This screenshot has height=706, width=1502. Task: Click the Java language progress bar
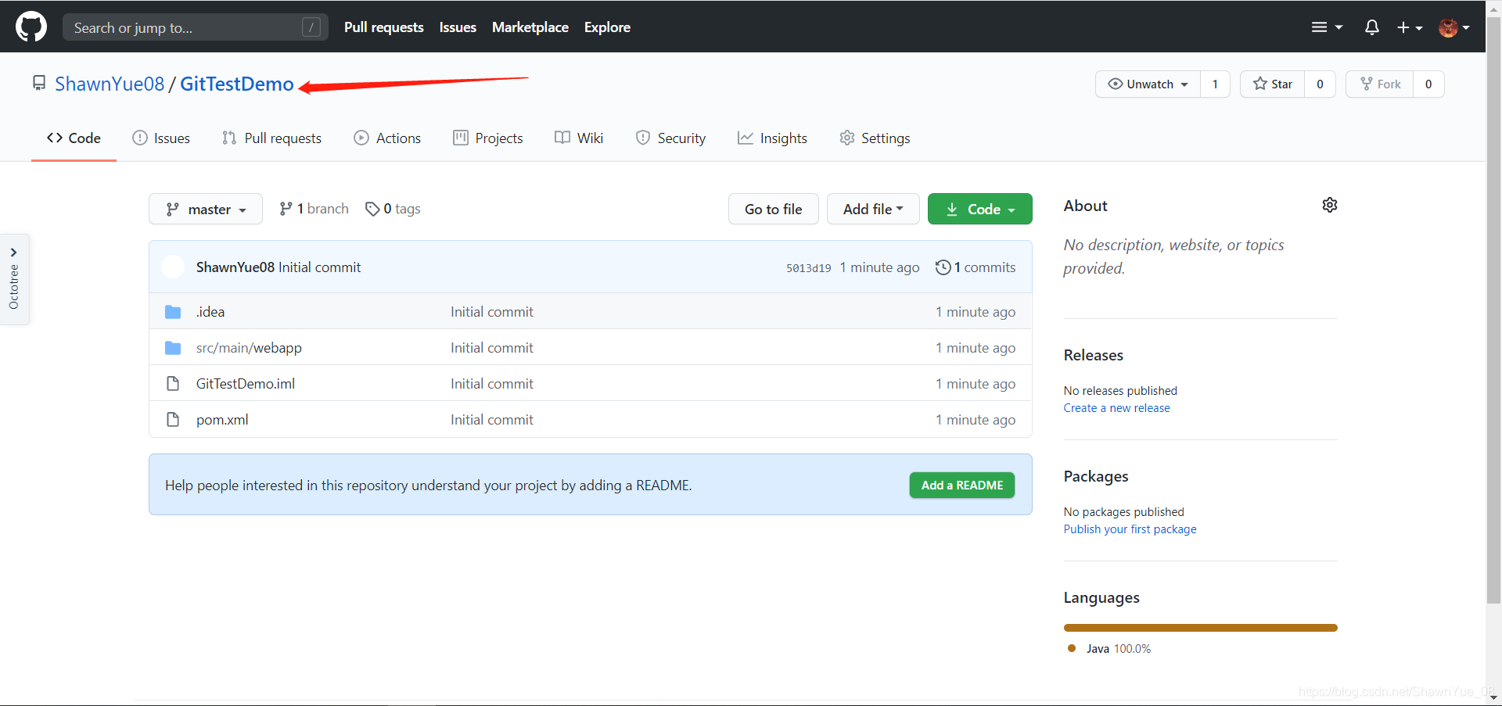(x=1200, y=628)
